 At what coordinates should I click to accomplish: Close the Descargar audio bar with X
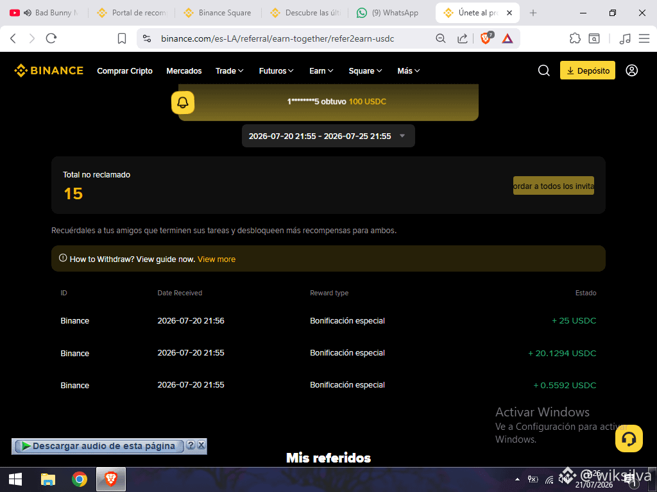tap(201, 445)
